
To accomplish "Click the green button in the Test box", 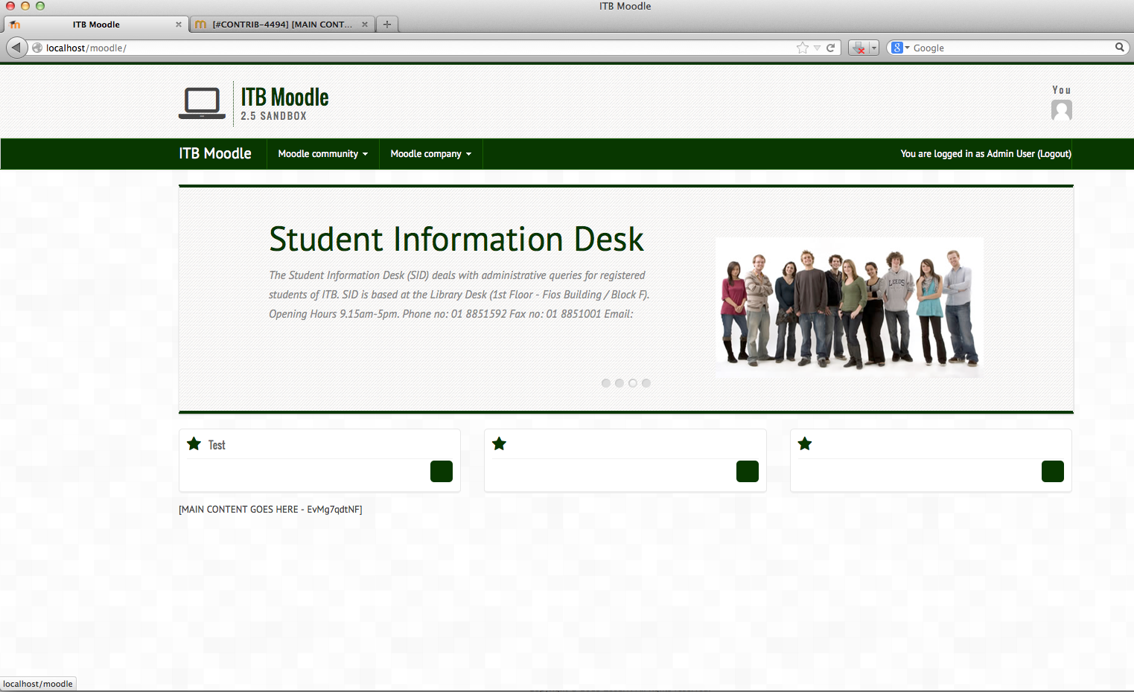I will point(442,471).
